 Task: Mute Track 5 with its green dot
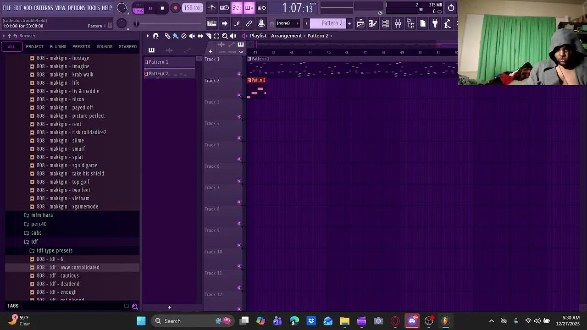239,159
